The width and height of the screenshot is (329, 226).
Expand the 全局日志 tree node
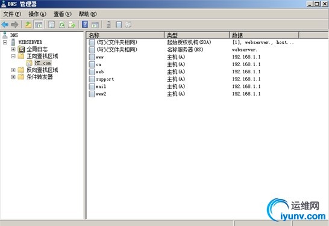pos(13,49)
